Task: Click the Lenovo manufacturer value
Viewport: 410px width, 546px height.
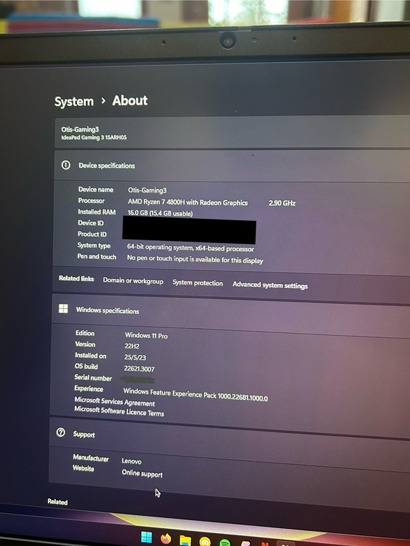Action: (x=132, y=461)
